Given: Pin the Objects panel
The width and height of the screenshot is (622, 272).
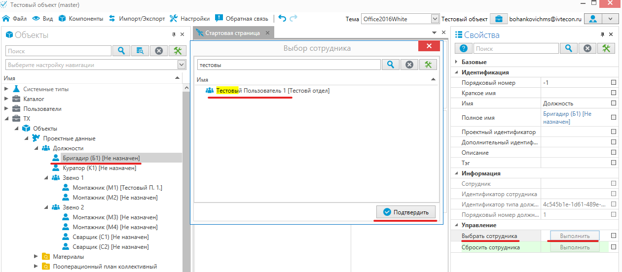Looking at the screenshot, I should (x=174, y=34).
